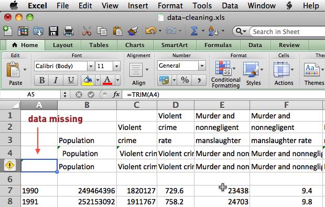Expand the Paste options arrow
The width and height of the screenshot is (325, 207).
click(25, 70)
